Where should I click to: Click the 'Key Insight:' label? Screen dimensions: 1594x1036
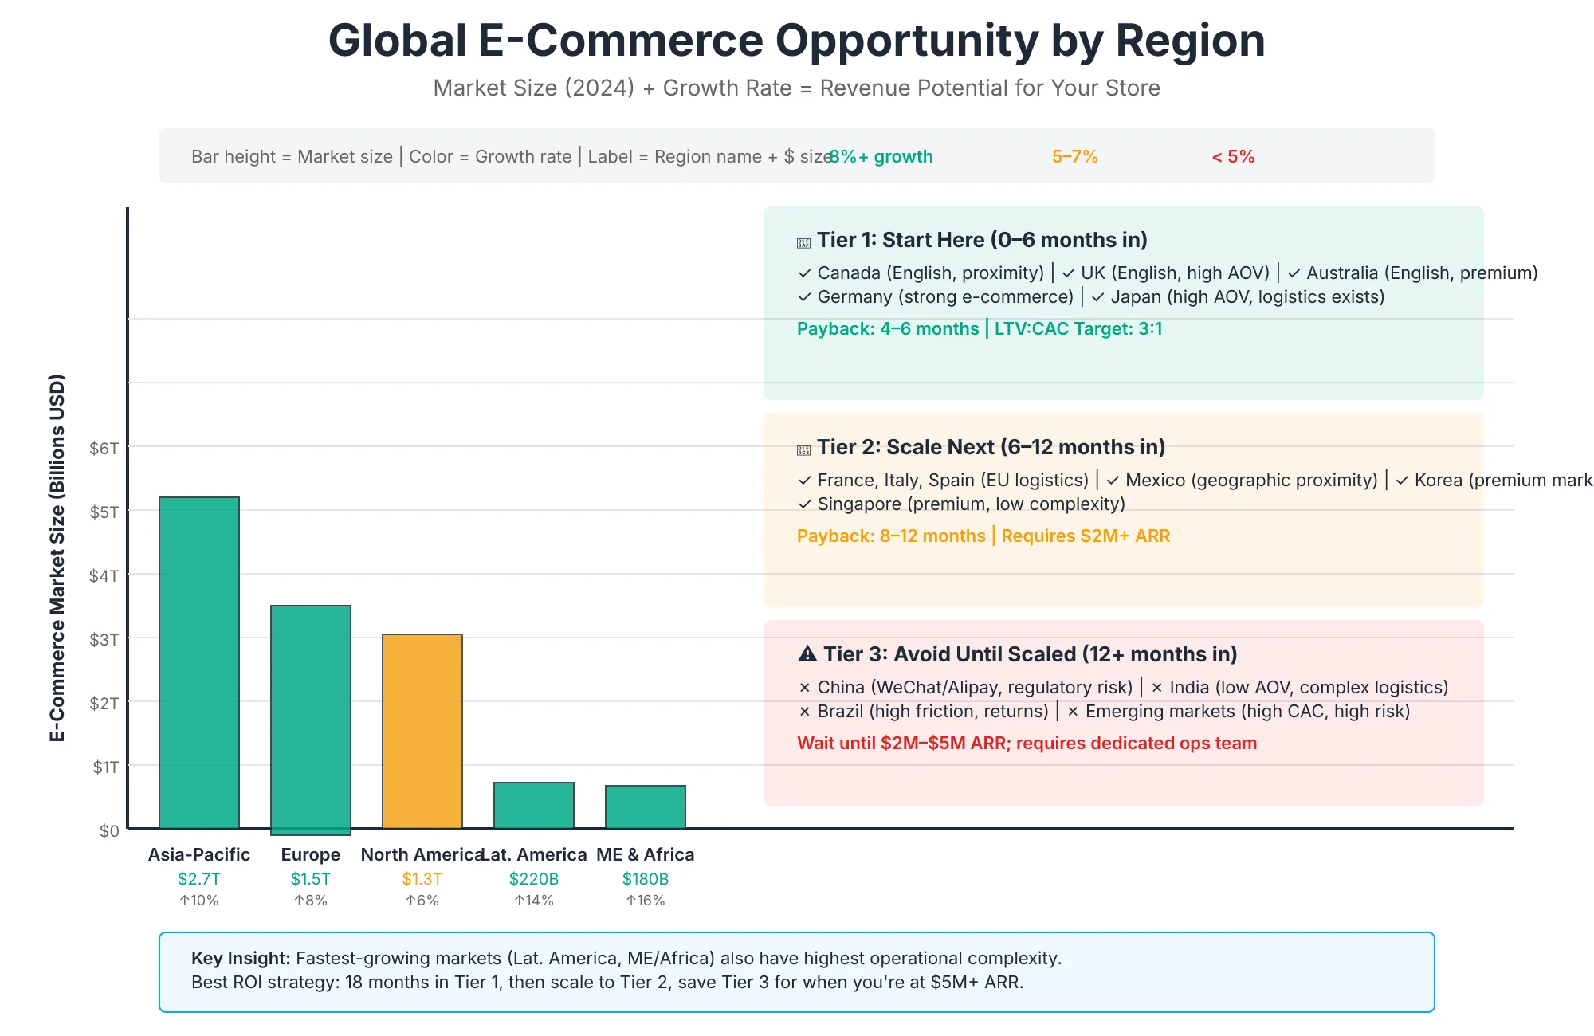click(241, 958)
